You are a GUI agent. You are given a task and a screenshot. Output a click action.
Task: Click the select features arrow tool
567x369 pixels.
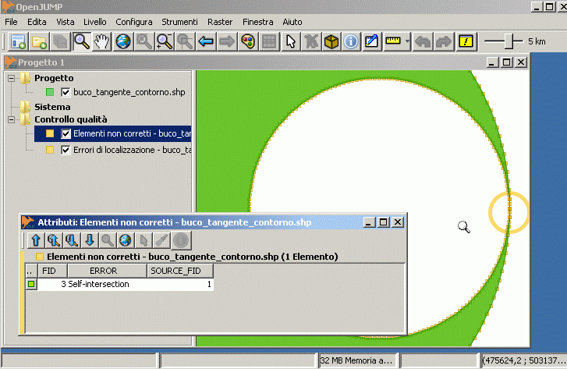pos(290,41)
